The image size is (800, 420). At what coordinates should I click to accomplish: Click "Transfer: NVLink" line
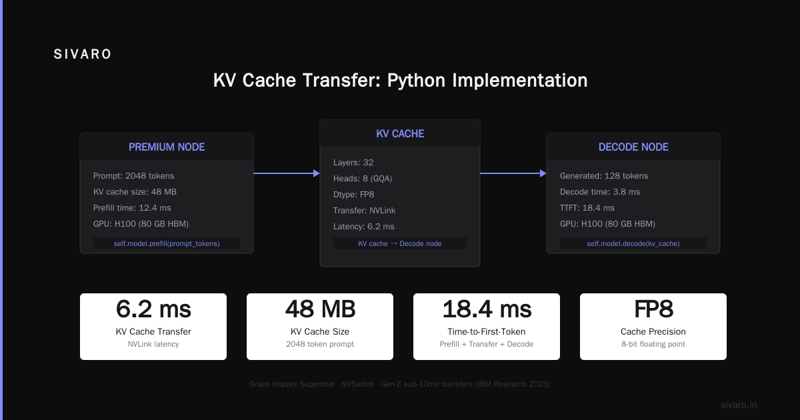point(364,211)
